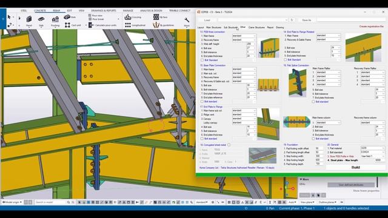388x218 pixels.
Task: Click Base Plate Connection preview image
Action: click(269, 85)
